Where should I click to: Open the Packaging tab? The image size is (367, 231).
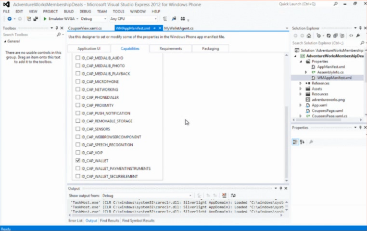click(x=210, y=49)
